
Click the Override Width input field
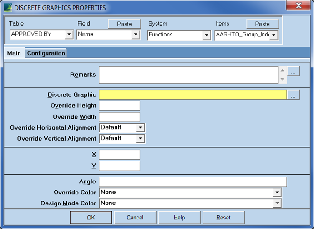[x=120, y=117]
